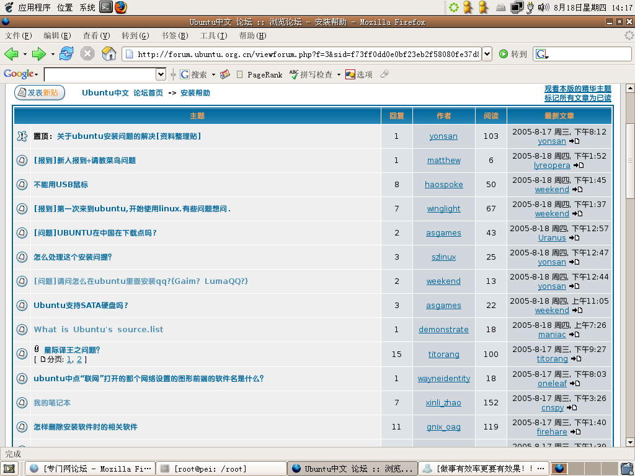Open the 帮助(H) menu
This screenshot has width=635, height=476.
click(x=253, y=35)
